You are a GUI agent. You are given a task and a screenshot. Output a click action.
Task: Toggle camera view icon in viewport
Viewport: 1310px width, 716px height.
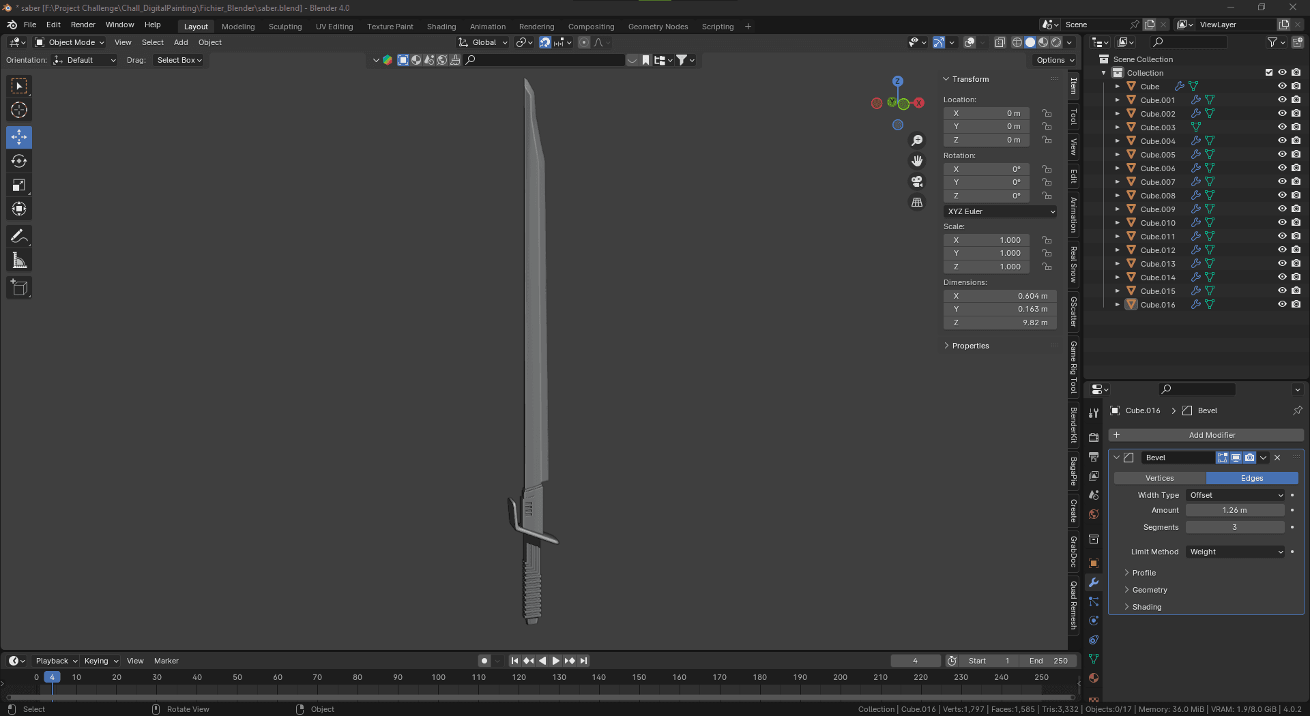point(917,181)
